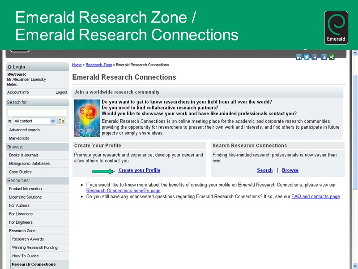Open the green share options icon
The width and height of the screenshot is (358, 269).
click(x=332, y=57)
